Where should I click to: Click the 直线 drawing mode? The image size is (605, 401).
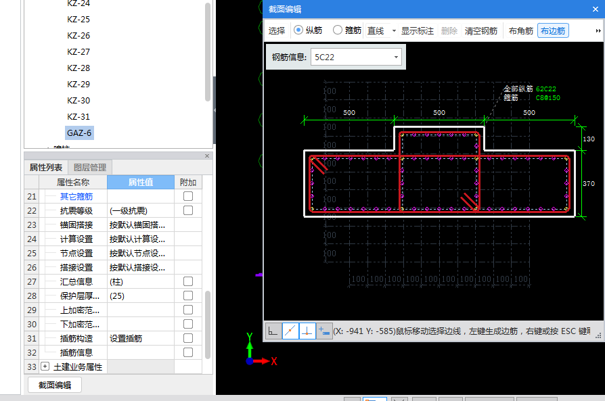click(376, 31)
